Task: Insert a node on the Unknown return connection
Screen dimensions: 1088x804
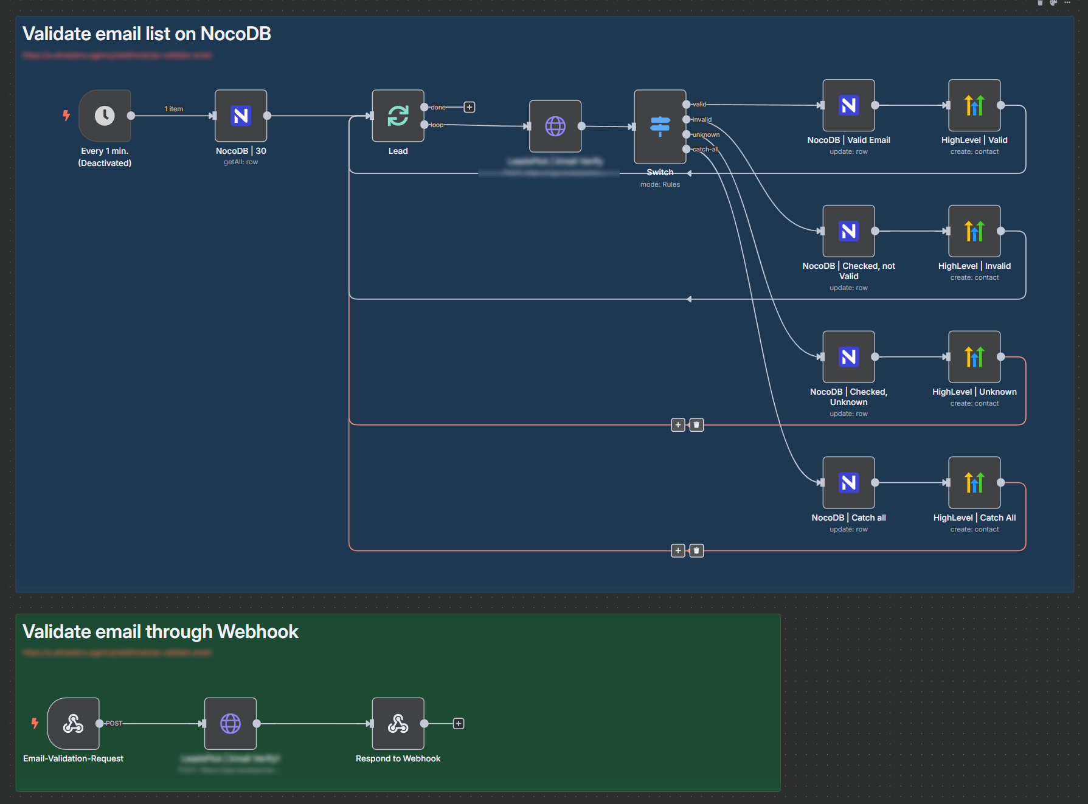Action: (x=678, y=425)
